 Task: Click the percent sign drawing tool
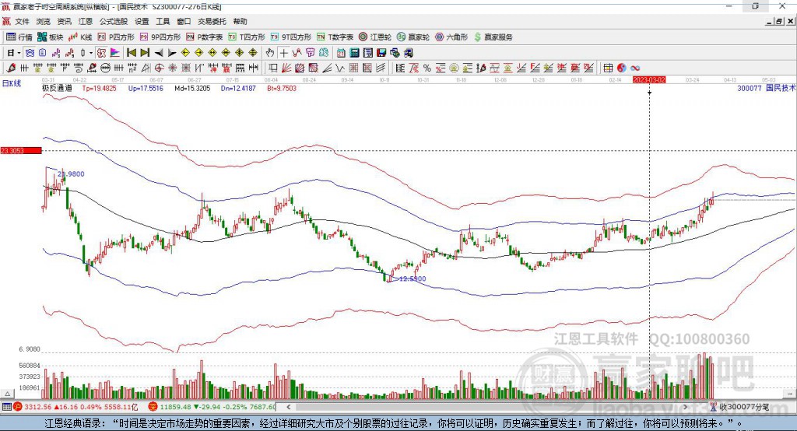pos(427,68)
